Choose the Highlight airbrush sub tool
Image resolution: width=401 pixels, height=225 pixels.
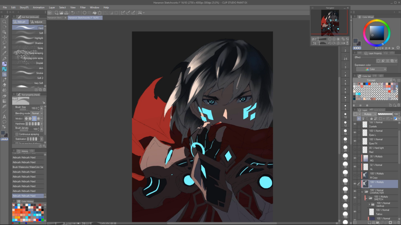point(28,38)
